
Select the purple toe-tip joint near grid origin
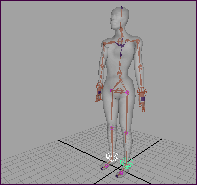(117, 176)
